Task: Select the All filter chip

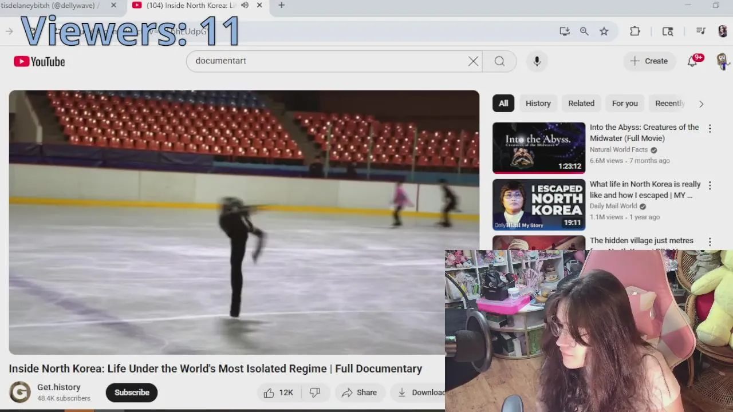Action: click(503, 104)
